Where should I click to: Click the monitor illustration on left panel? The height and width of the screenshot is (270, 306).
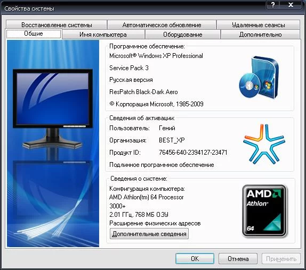[53, 109]
